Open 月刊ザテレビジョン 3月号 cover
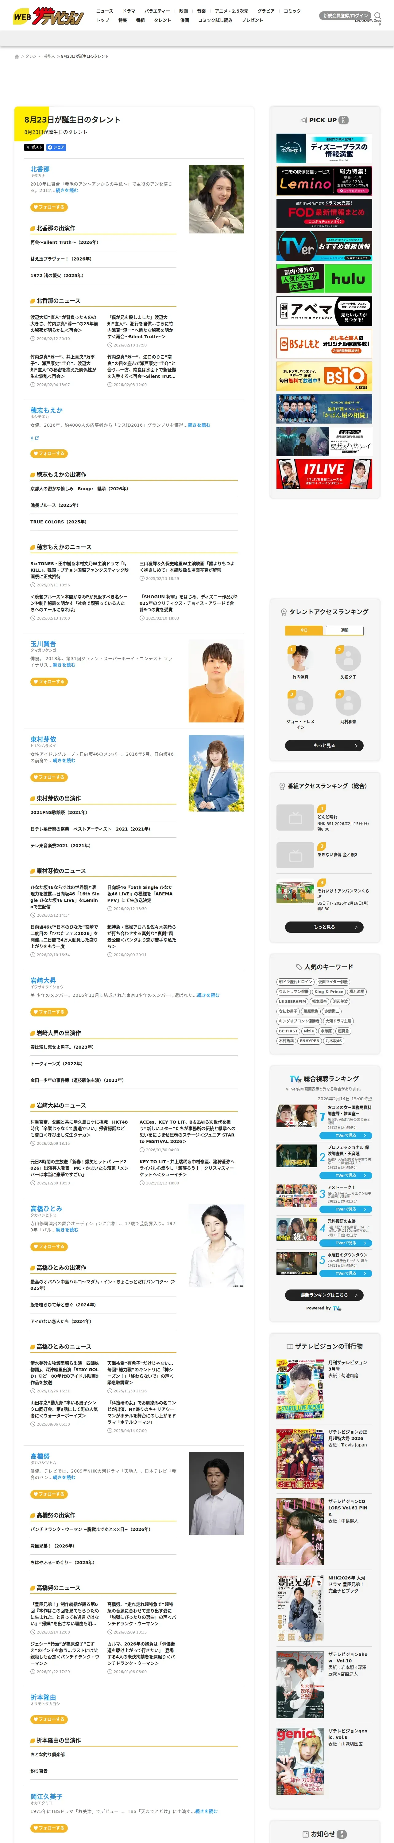394x1843 pixels. pos(300,1389)
